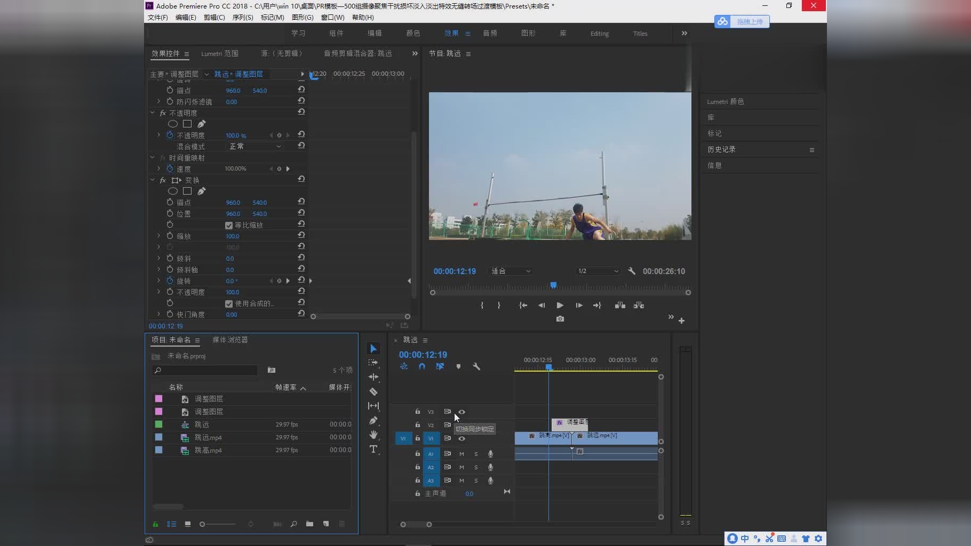Image resolution: width=971 pixels, height=546 pixels.
Task: Toggle stopwatch animation for 旋转
Action: click(170, 280)
